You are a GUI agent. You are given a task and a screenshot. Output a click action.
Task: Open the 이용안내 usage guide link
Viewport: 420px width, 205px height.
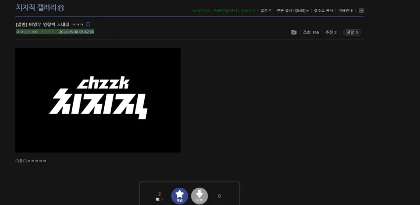click(345, 11)
